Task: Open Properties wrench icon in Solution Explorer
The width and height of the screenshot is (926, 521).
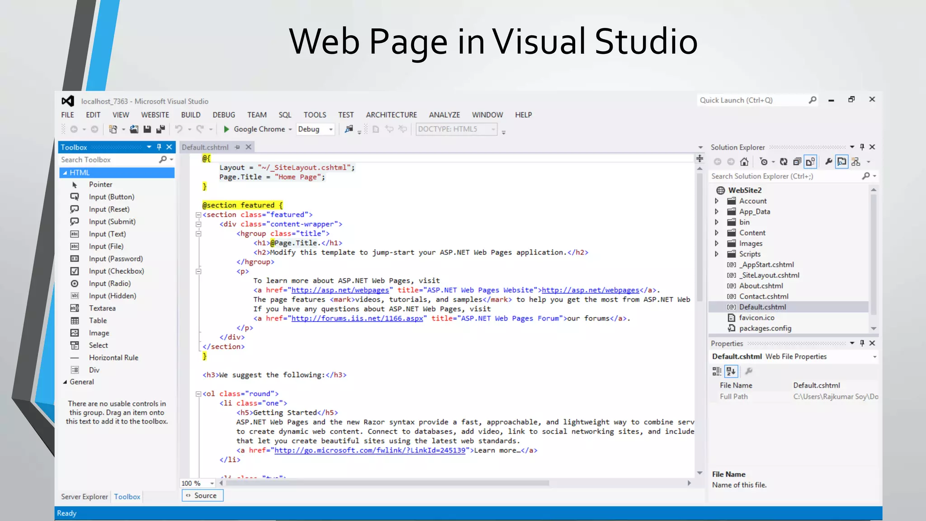Action: tap(828, 162)
